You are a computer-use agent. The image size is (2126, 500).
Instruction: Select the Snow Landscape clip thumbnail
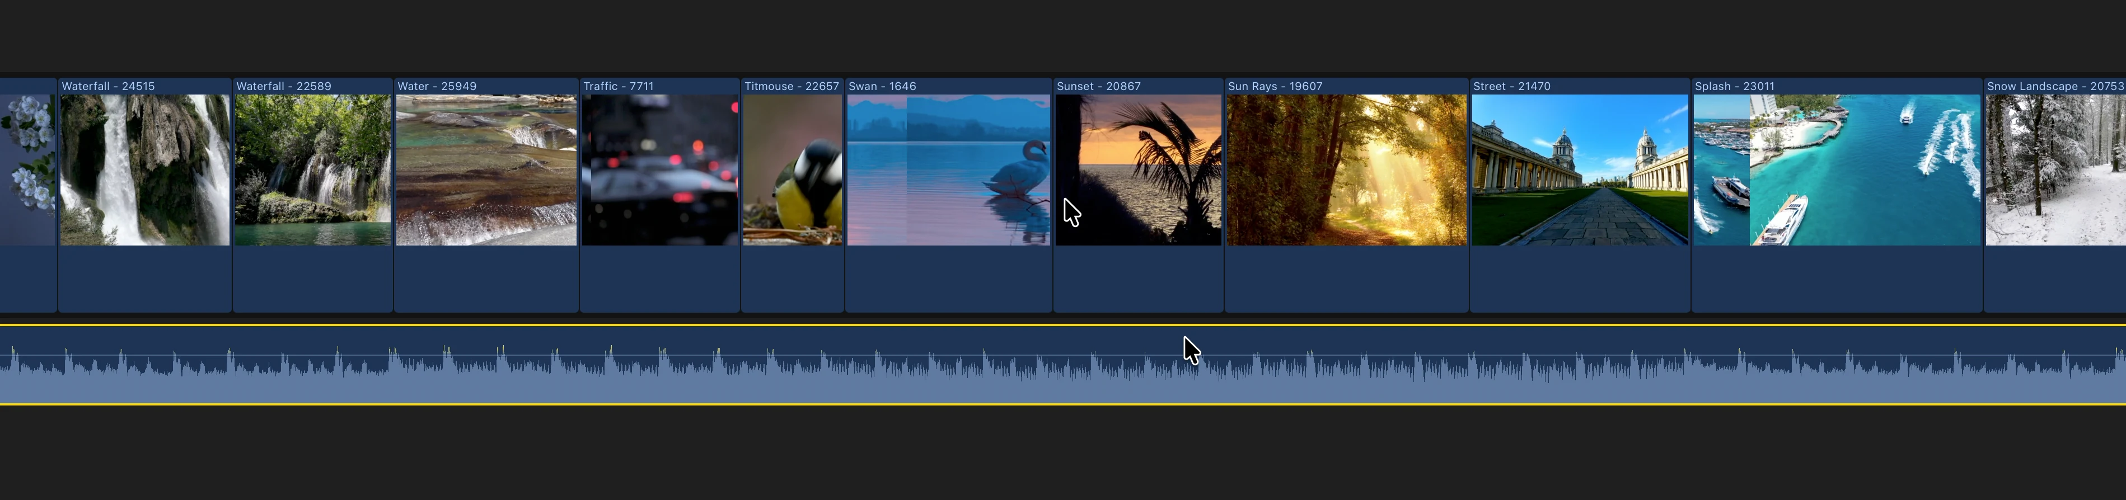pos(2055,170)
